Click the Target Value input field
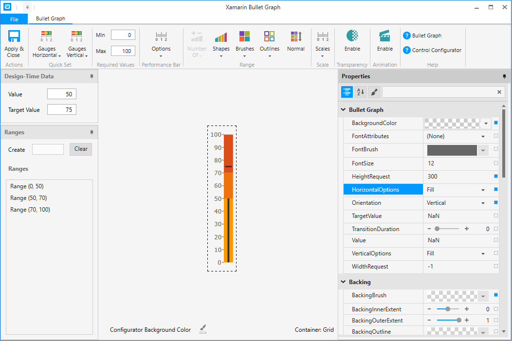 pyautogui.click(x=62, y=109)
